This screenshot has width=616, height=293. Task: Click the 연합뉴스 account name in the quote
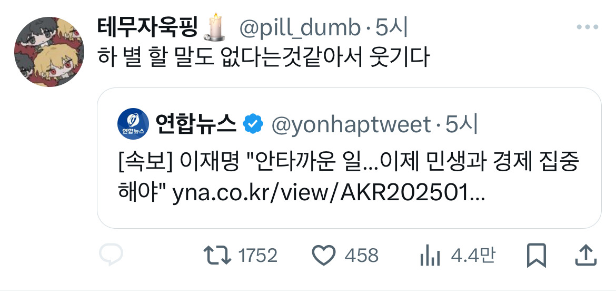click(x=196, y=124)
